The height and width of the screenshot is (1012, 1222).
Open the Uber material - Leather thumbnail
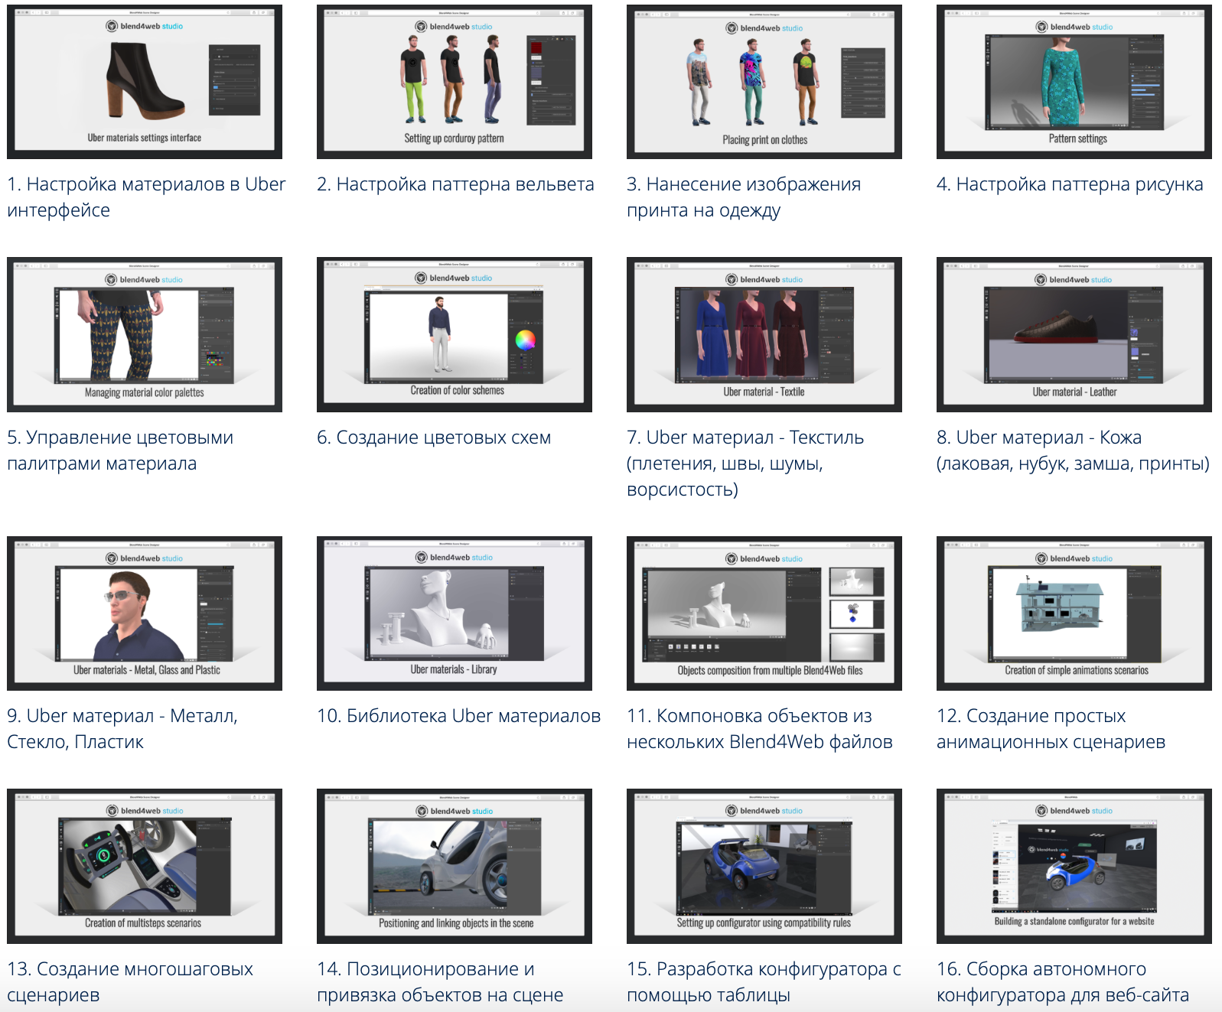point(1074,334)
